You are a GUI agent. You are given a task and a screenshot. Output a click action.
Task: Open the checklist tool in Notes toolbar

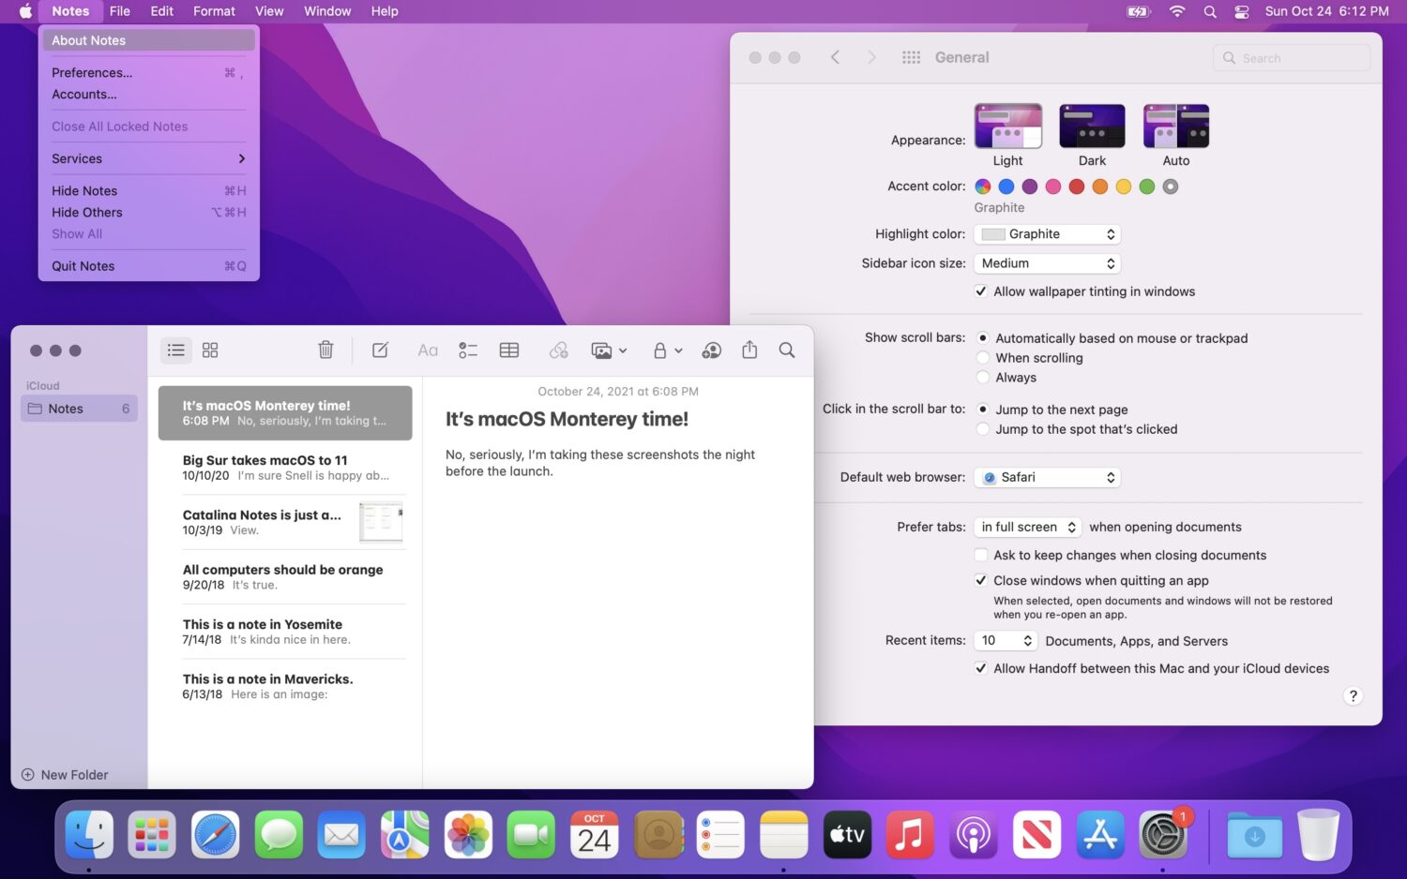point(468,350)
